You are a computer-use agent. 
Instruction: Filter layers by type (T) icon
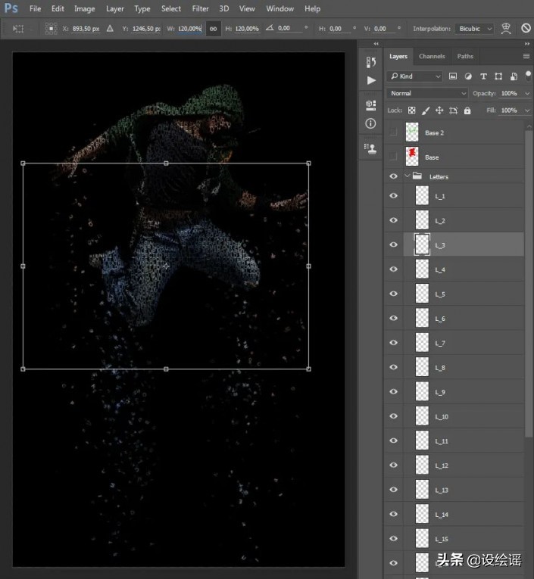click(x=483, y=76)
